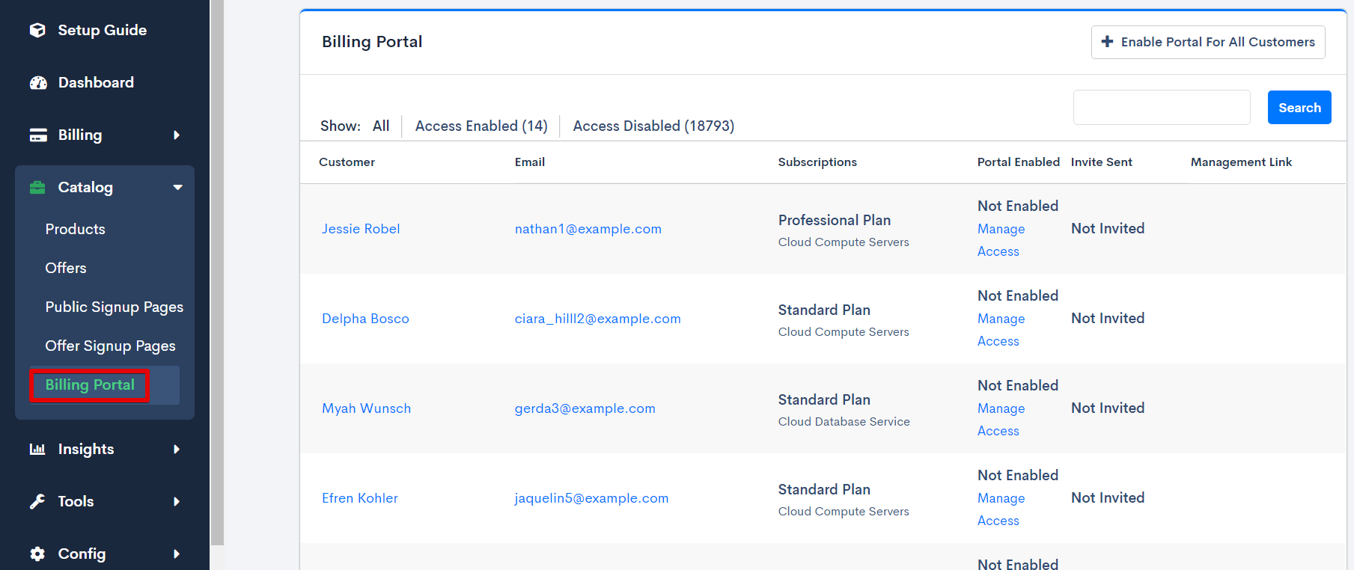Click the plus icon on Enable Portal button

coord(1108,42)
